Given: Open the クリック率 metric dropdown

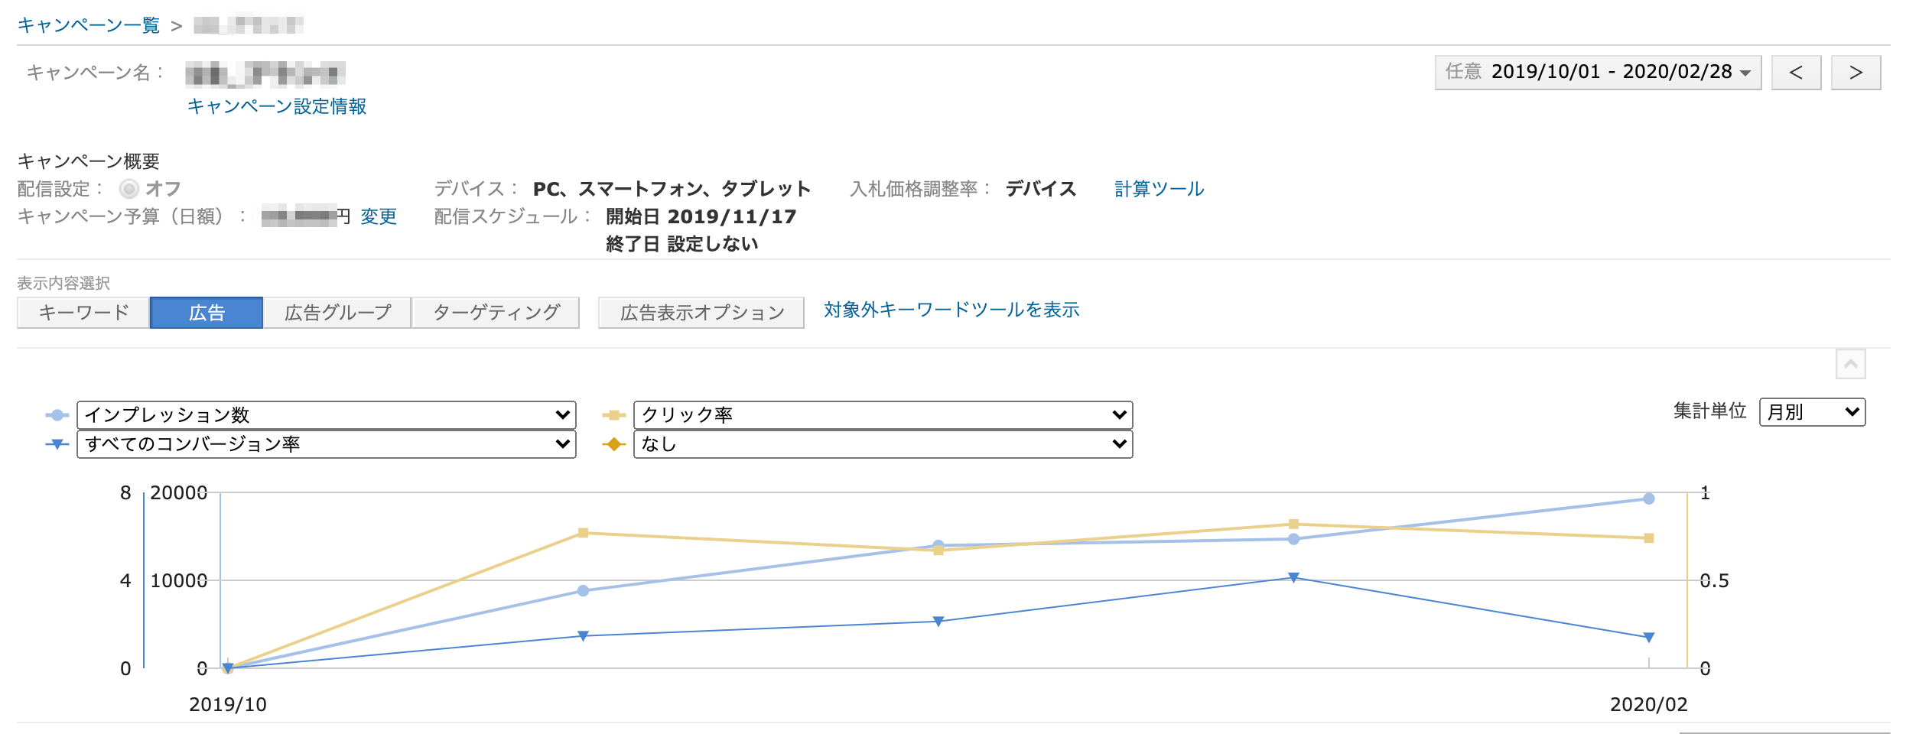Looking at the screenshot, I should coord(883,415).
